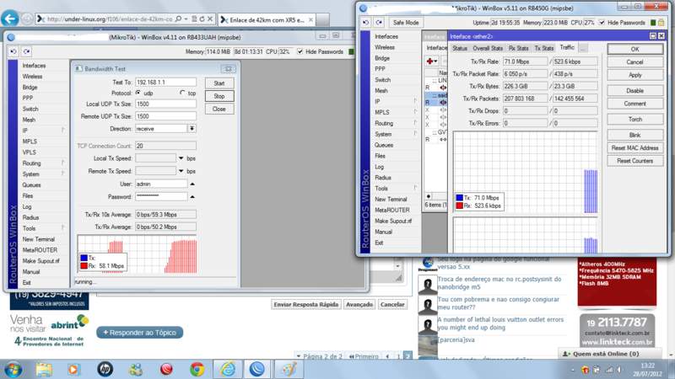Click lock icon in WinBox v5.11 toolbar
Viewport: 675px width, 379px height.
pyautogui.click(x=661, y=23)
